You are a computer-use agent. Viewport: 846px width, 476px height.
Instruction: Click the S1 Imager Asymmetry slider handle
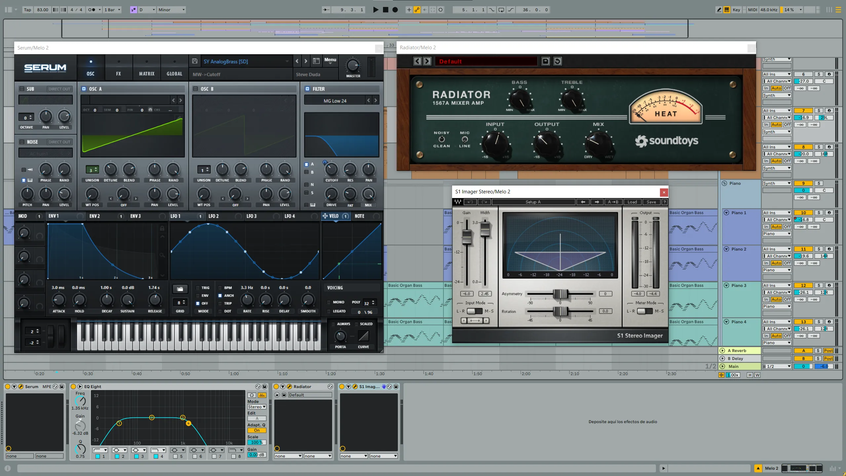[x=560, y=294]
